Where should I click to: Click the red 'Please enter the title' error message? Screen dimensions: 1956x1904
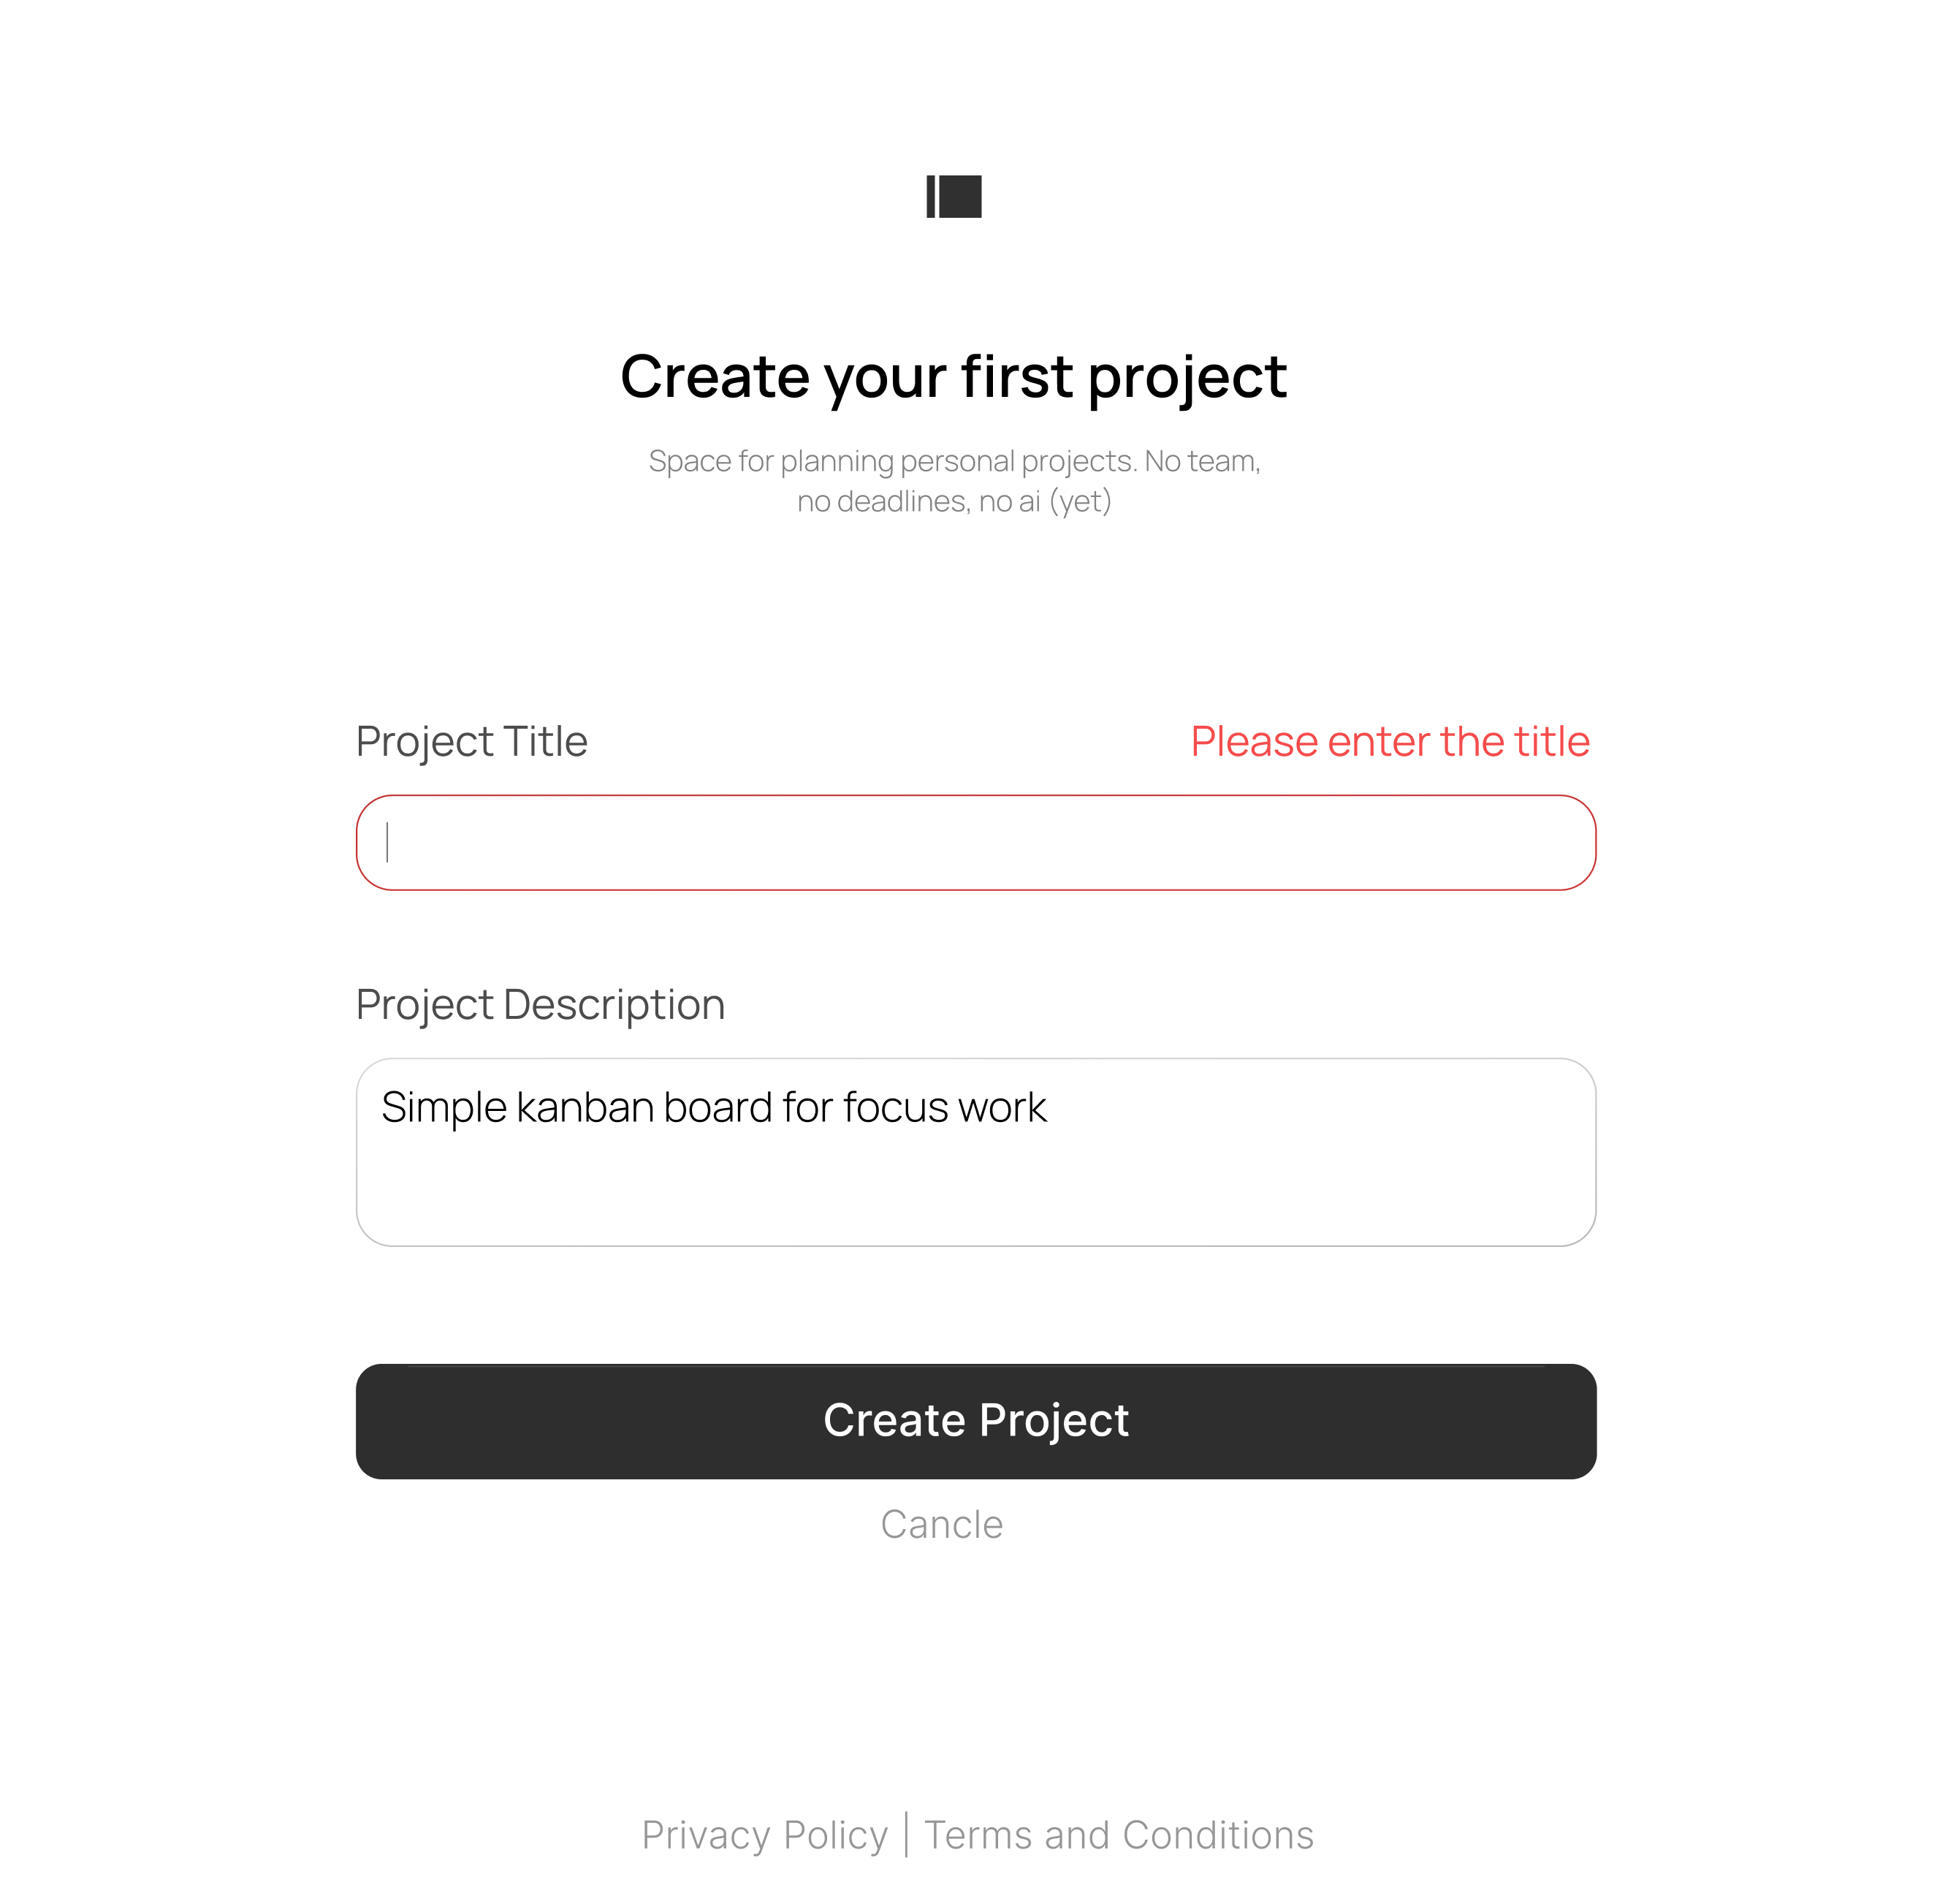tap(1389, 740)
